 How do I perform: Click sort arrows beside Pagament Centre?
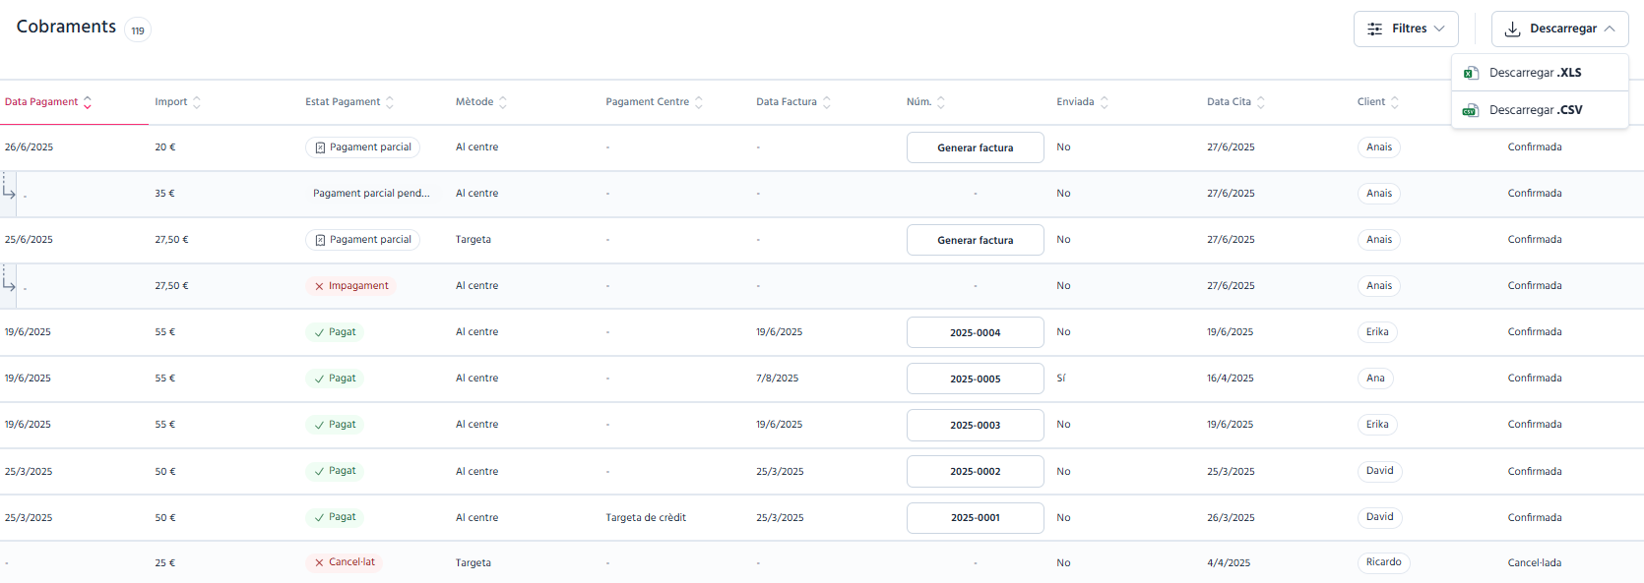point(699,102)
